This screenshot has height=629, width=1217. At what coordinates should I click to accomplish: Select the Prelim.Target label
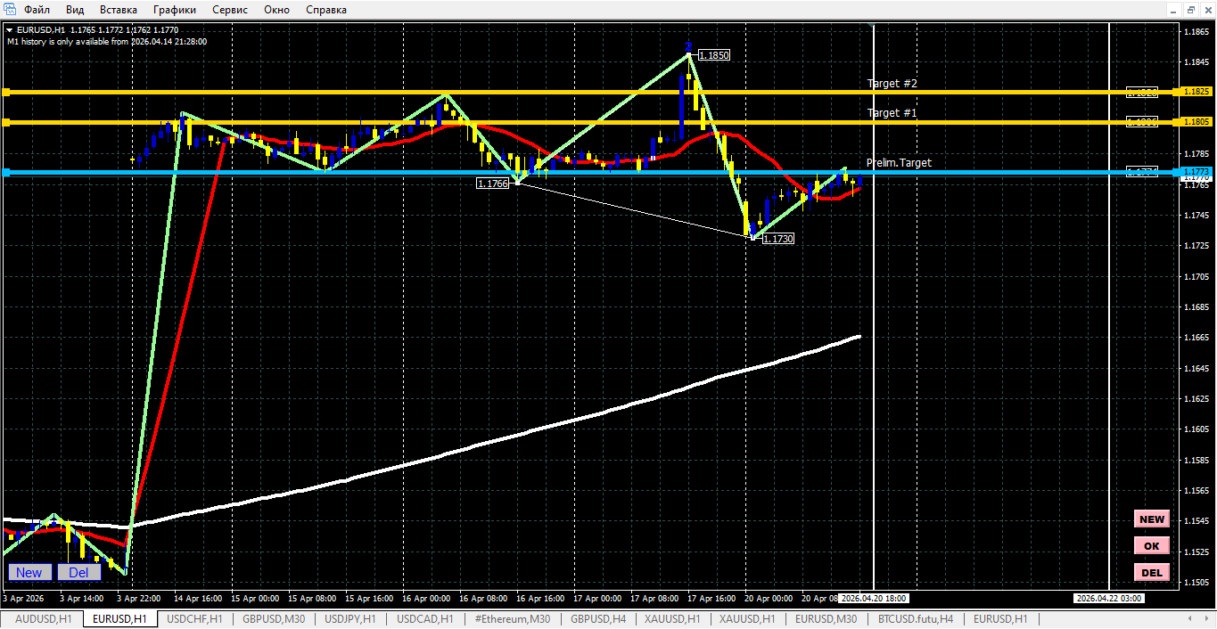point(899,163)
